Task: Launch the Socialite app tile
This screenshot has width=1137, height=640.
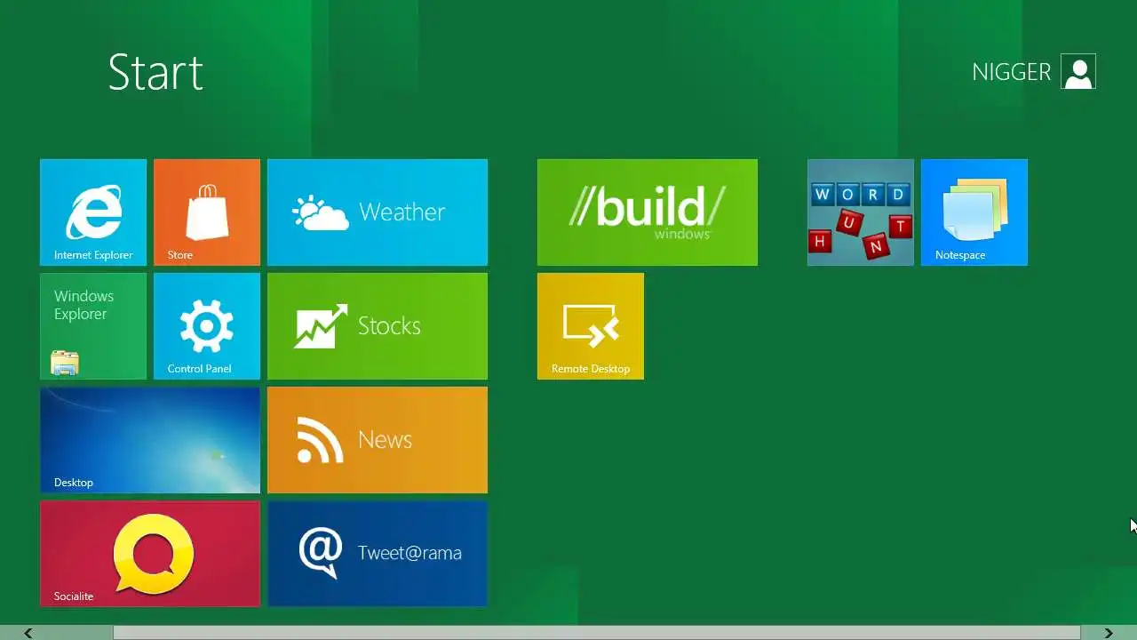Action: coord(150,554)
